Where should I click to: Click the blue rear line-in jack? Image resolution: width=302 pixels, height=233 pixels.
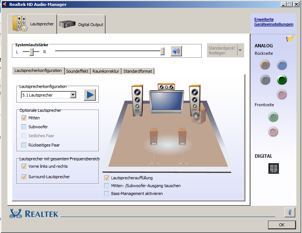(281, 65)
